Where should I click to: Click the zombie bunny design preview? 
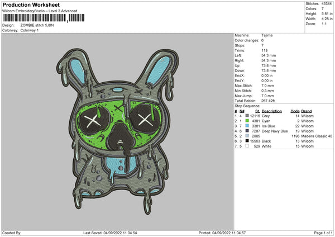coord(118,131)
